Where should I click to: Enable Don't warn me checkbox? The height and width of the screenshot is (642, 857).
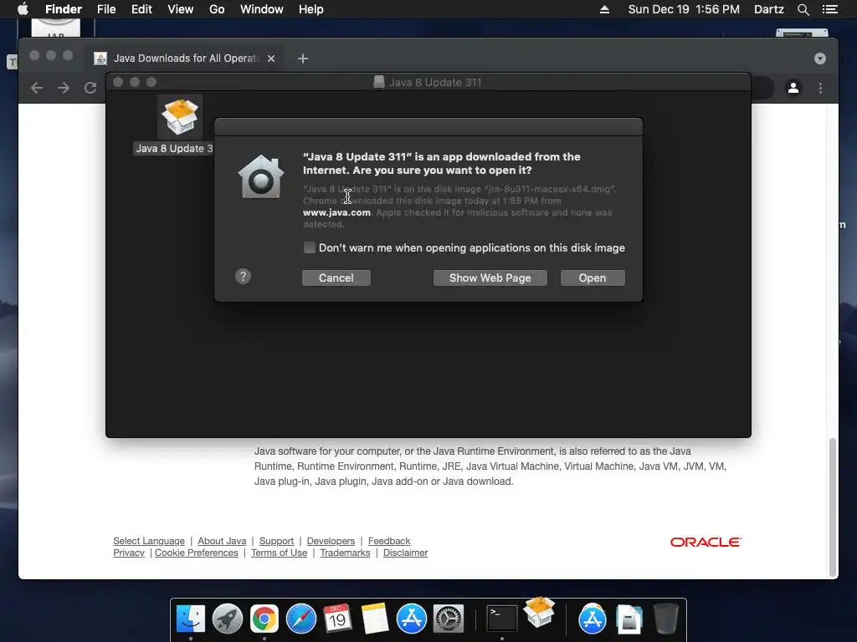[x=310, y=247]
